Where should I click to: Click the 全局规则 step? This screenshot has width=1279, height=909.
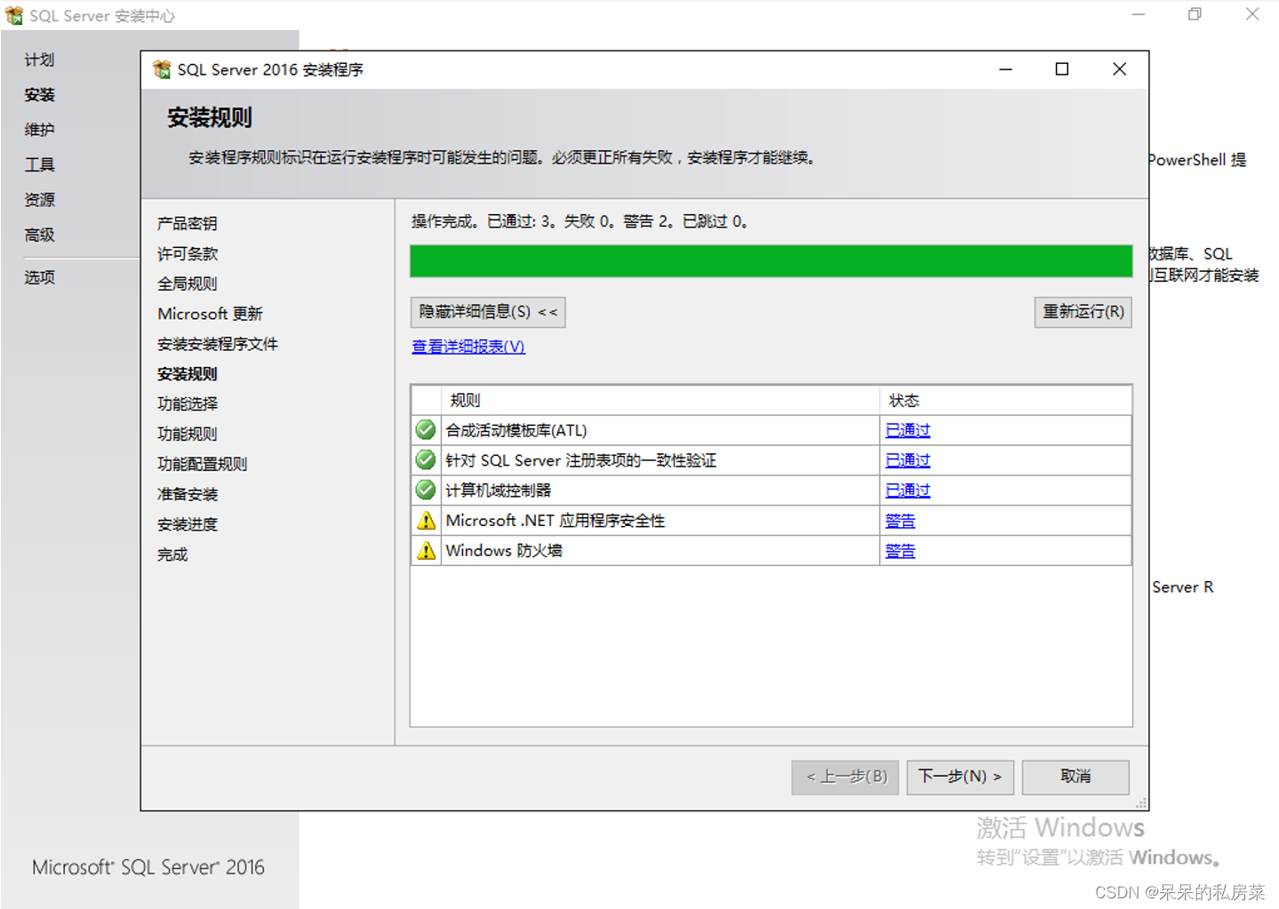pos(188,283)
